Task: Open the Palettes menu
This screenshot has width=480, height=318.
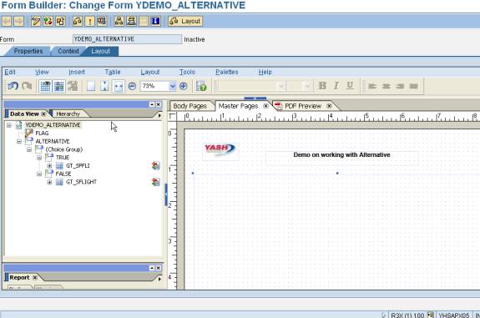Action: coord(227,73)
